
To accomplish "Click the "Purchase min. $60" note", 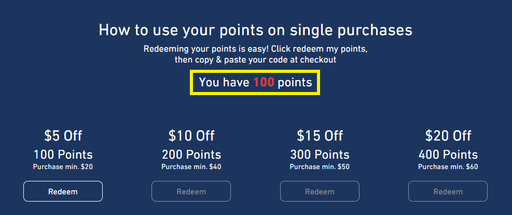I will [448, 167].
